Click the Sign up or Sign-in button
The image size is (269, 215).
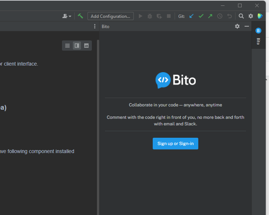coord(175,144)
